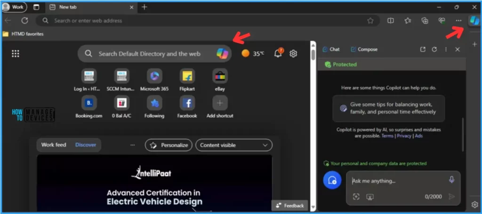Screen dimensions: 482x214
Task: Focus the Search or enter web address bar
Action: coord(208,21)
